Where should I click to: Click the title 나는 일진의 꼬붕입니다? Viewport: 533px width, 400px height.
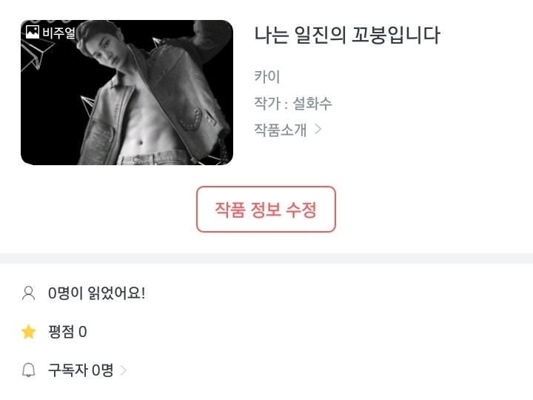(347, 35)
